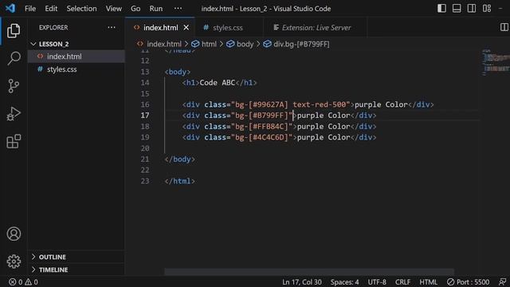
Task: Click div.bg-[#B799FF] breadcrumb segment
Action: [296, 44]
